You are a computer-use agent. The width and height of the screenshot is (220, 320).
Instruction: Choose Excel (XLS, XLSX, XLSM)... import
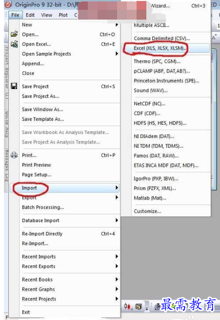(x=166, y=48)
